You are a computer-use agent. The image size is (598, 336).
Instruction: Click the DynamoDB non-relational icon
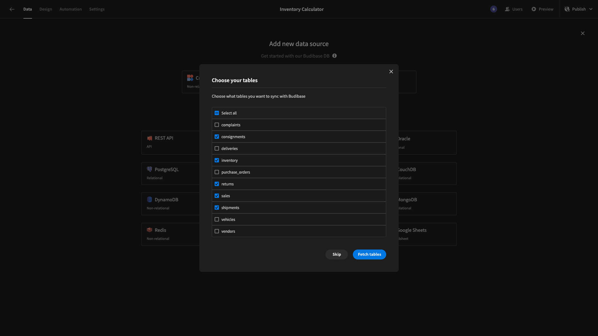(x=149, y=200)
